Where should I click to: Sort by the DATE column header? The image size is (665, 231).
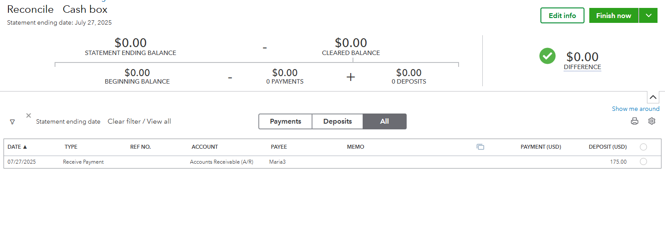click(x=17, y=147)
